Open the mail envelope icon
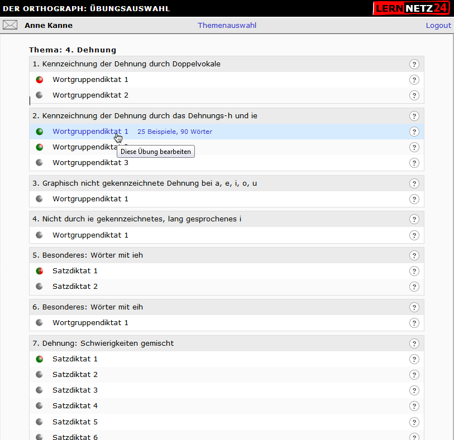This screenshot has height=440, width=454. tap(10, 25)
